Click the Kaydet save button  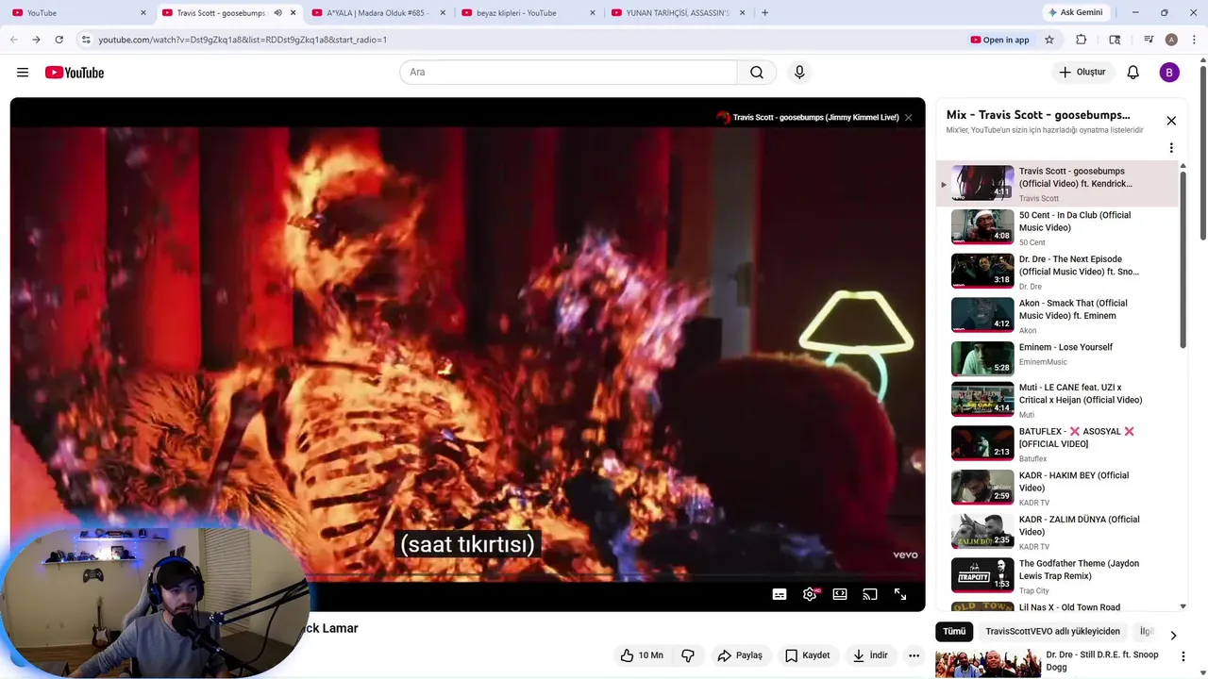click(x=808, y=655)
